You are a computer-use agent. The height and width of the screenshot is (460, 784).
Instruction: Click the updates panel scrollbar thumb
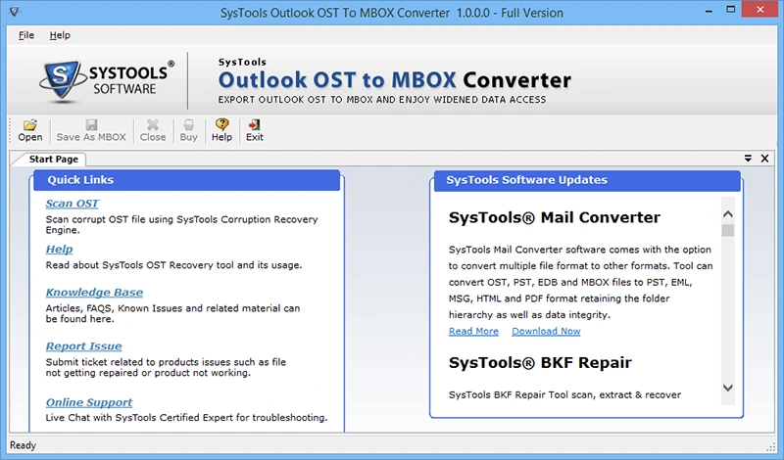pos(728,231)
